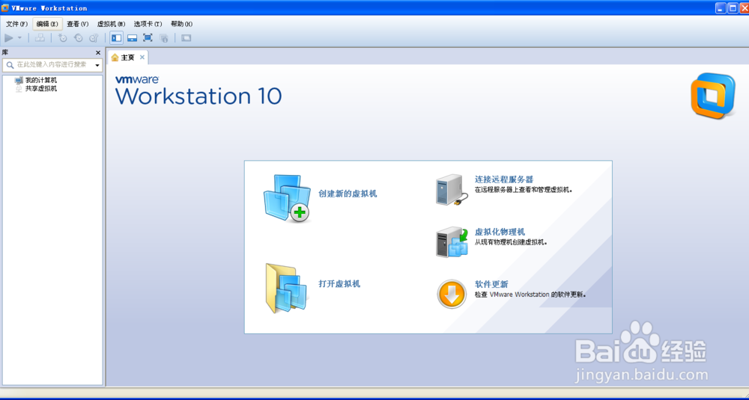Click the Unity mode toolbar icon
The image size is (749, 400).
click(x=164, y=37)
